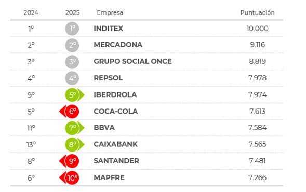Click the 2024 column header
This screenshot has width=306, height=192.
31,13
